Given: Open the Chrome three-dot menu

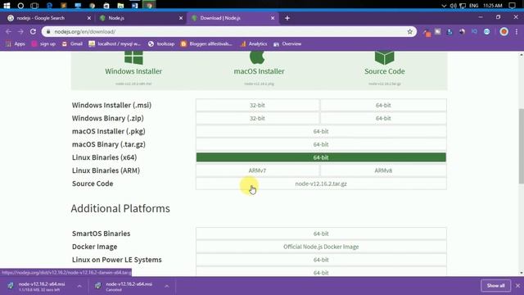Looking at the screenshot, I should (517, 31).
